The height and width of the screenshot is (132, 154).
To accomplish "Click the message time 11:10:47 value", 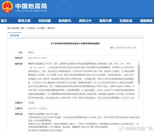I will coord(37,58).
